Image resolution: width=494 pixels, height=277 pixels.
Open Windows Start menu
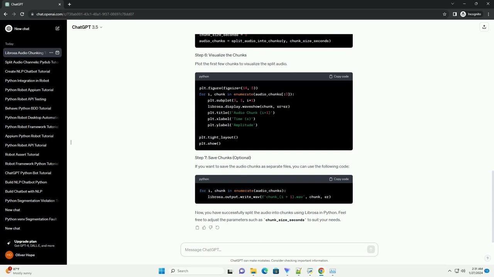point(162,271)
